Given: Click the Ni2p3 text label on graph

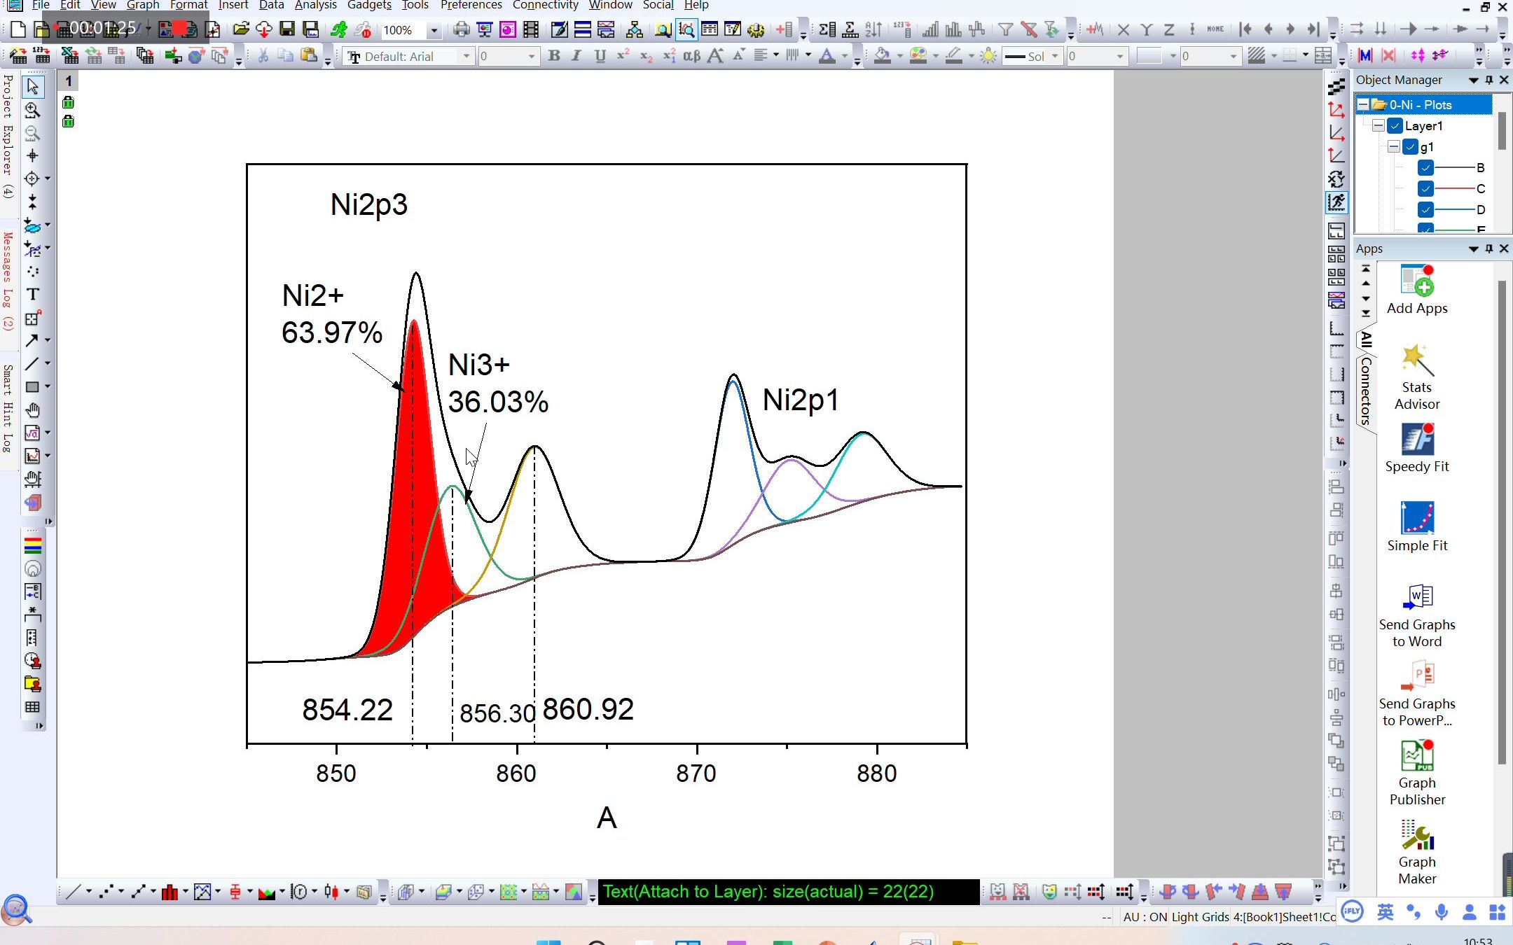Looking at the screenshot, I should pyautogui.click(x=369, y=205).
